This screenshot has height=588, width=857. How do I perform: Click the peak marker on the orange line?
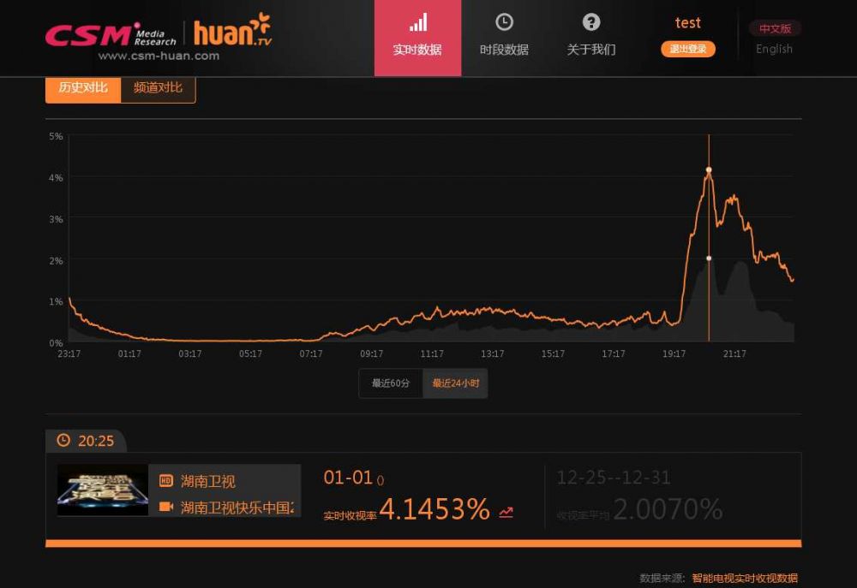click(709, 169)
